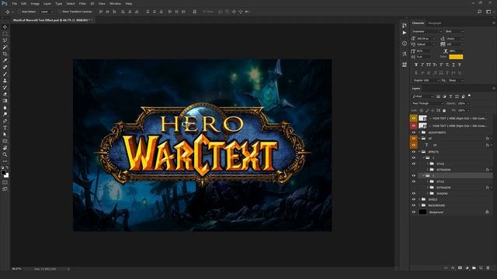Select the Gradient tool
Viewport: 497px width, 279px height.
(5, 101)
